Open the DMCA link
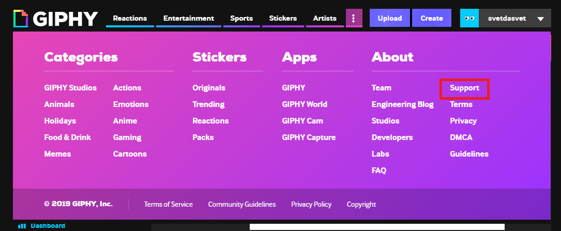 pyautogui.click(x=461, y=137)
